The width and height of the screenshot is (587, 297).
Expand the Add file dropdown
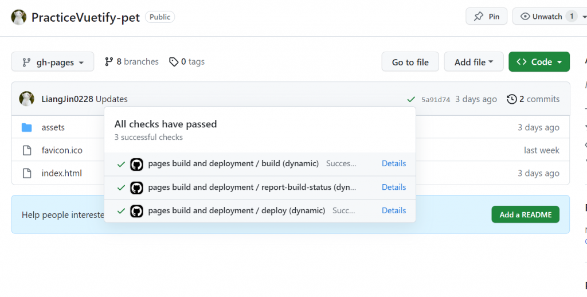473,62
